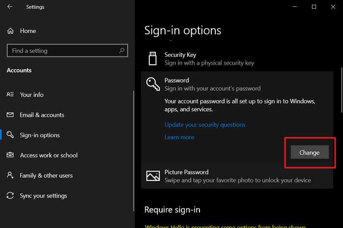343x228 pixels.
Task: Click the search magnifier icon
Action: tap(122, 51)
